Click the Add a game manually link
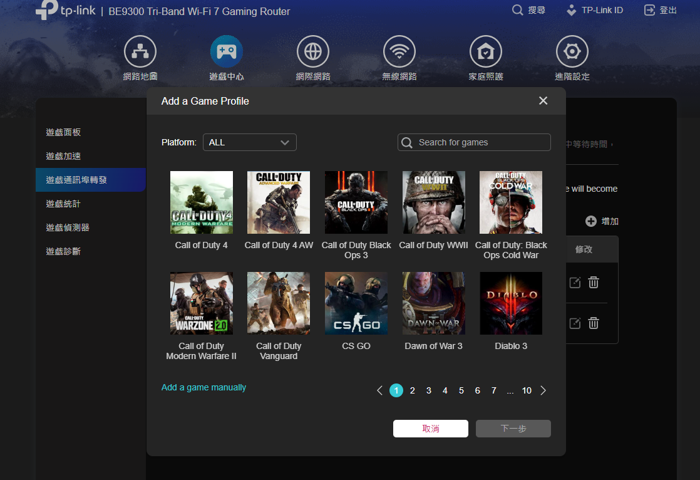 point(203,387)
